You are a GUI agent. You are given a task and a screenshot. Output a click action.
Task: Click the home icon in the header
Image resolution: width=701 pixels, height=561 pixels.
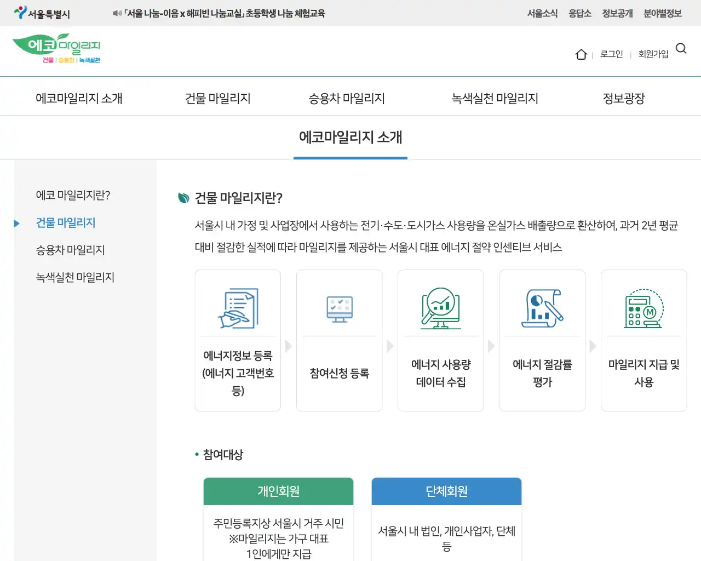pos(581,54)
